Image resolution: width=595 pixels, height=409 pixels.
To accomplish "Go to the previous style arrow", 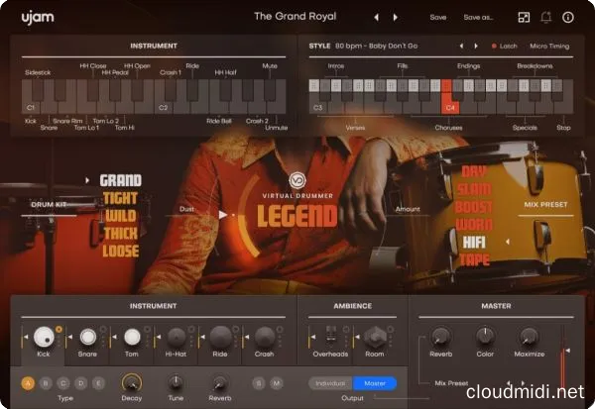I will (x=460, y=46).
